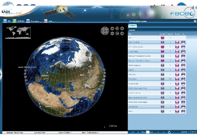
Task: Disable the Atmosphere layer
Action: 162,107
